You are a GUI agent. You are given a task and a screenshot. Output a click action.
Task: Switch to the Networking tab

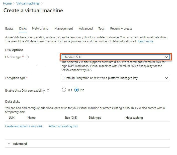pos(40,29)
